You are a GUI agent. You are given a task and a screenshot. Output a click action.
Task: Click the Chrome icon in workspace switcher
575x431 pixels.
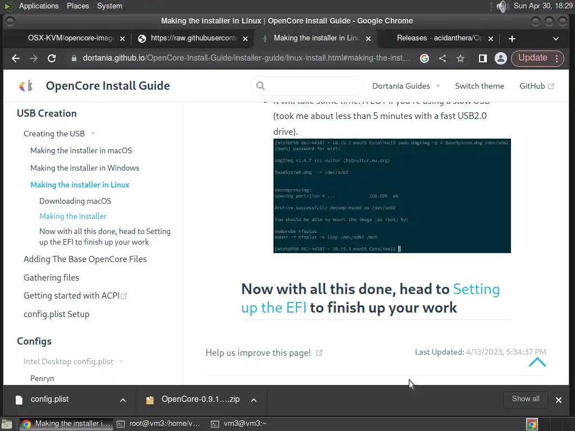click(x=532, y=424)
